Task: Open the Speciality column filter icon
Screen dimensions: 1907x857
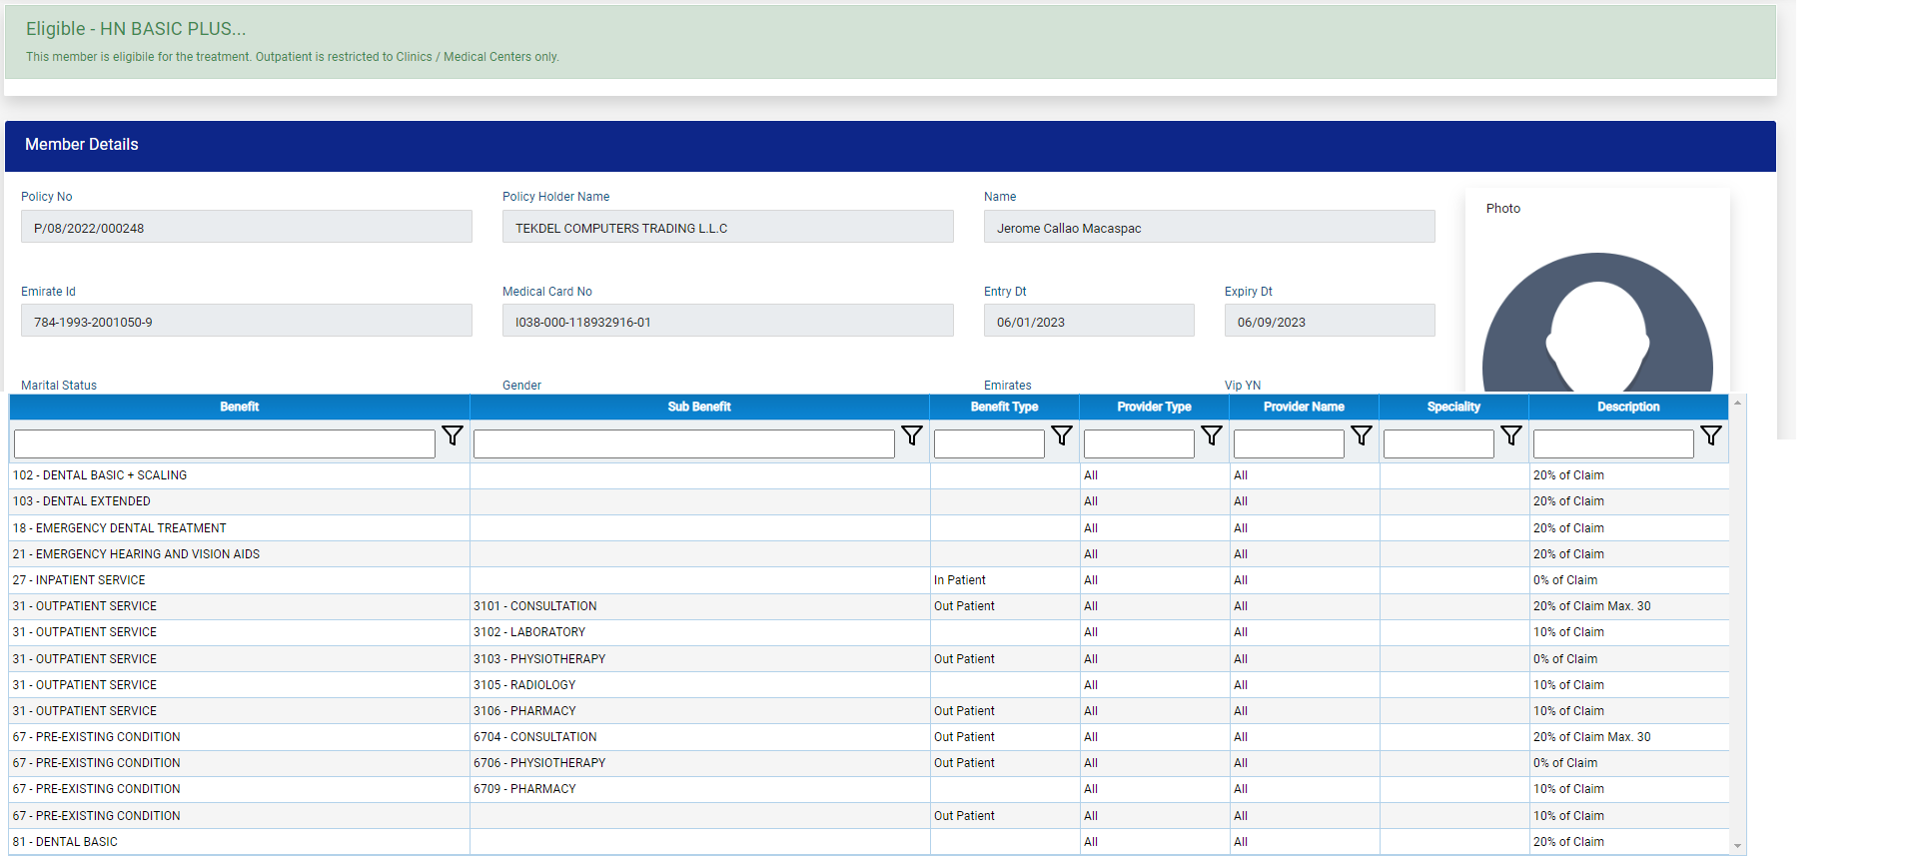Action: (1510, 436)
